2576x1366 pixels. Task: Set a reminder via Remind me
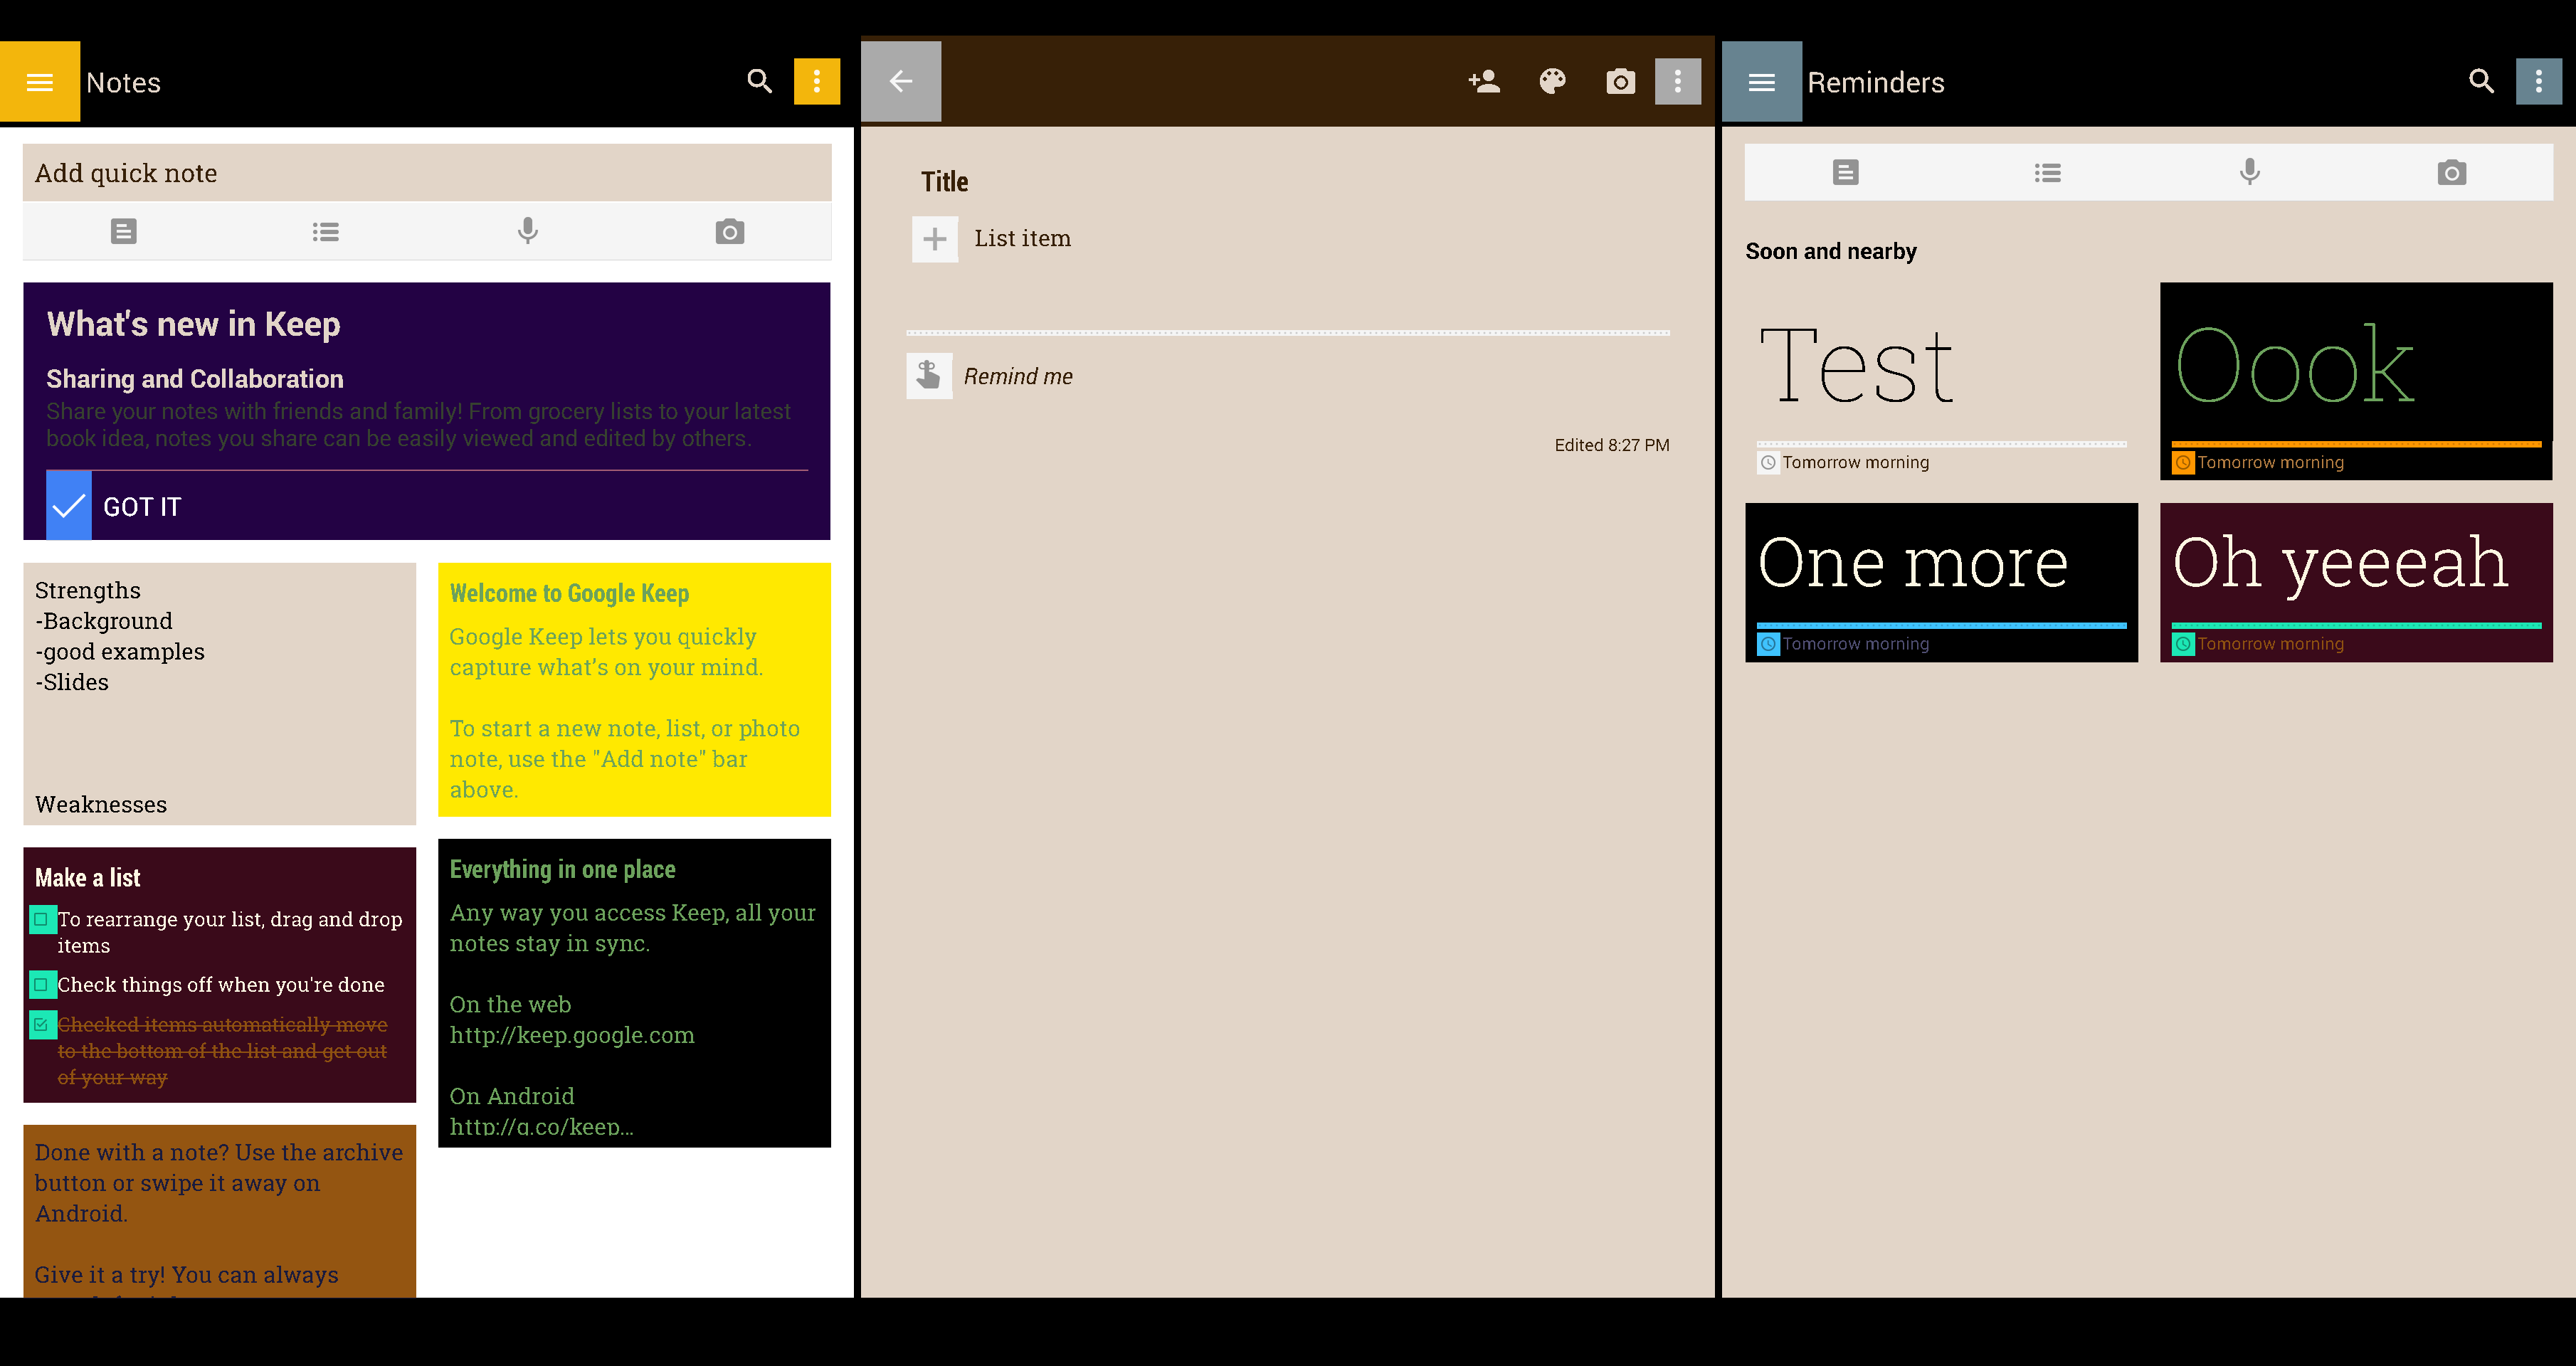1018,376
